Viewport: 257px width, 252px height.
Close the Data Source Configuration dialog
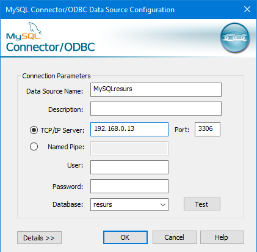[247, 9]
